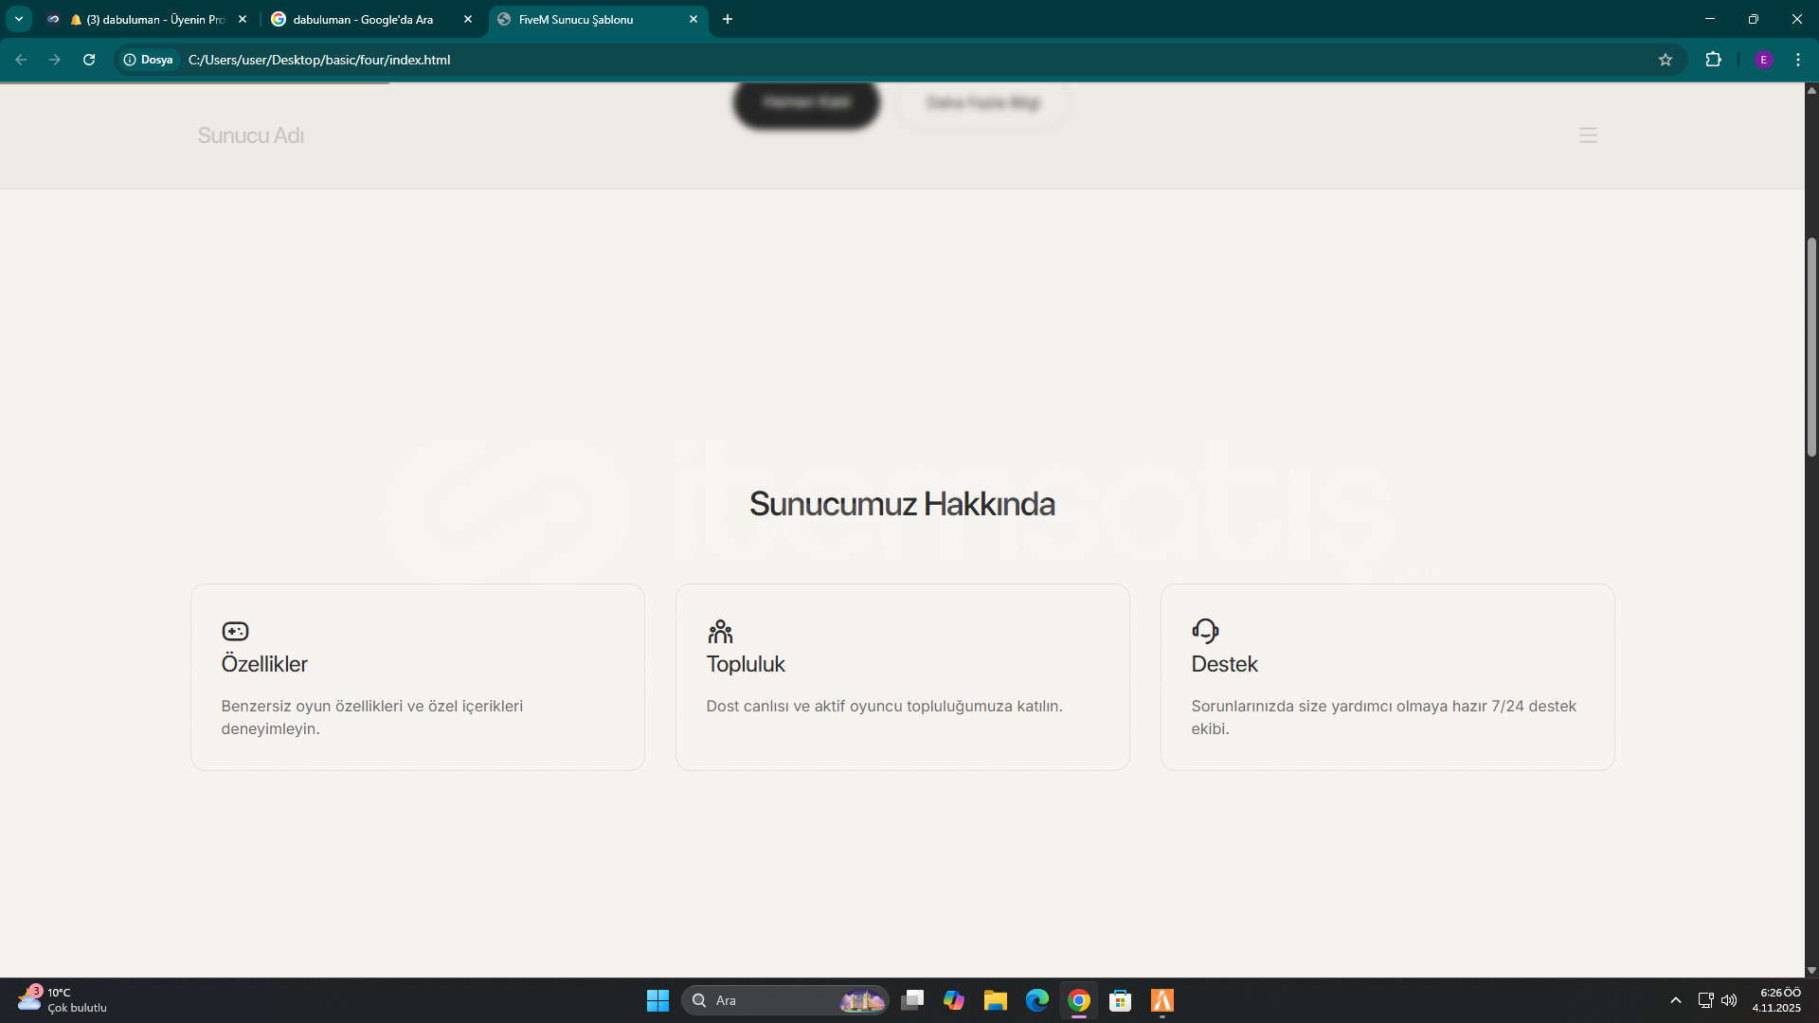Click the gamepad icon in Özellikler card
Viewport: 1819px width, 1023px height.
(x=235, y=631)
